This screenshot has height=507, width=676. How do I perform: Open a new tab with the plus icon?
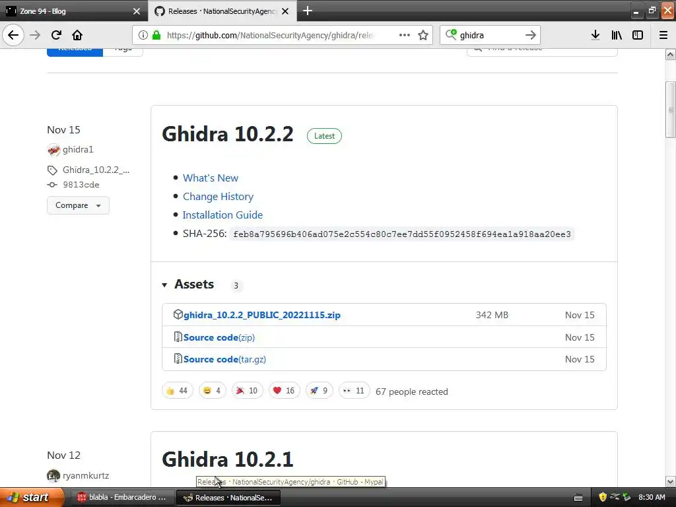[308, 11]
